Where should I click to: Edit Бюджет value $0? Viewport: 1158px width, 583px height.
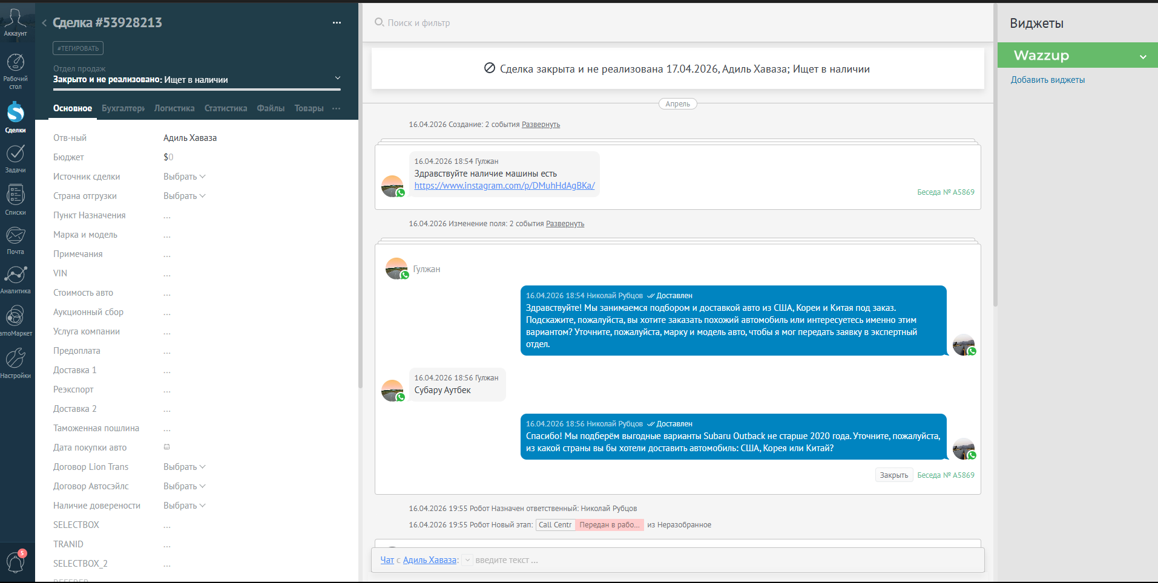click(x=168, y=157)
